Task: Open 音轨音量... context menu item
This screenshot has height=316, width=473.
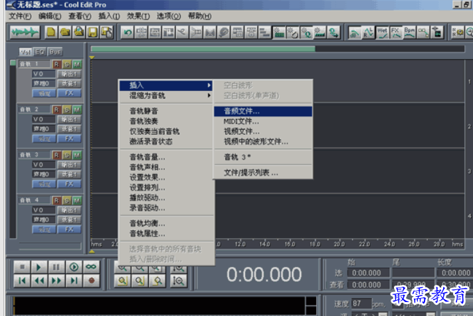Action: click(166, 157)
